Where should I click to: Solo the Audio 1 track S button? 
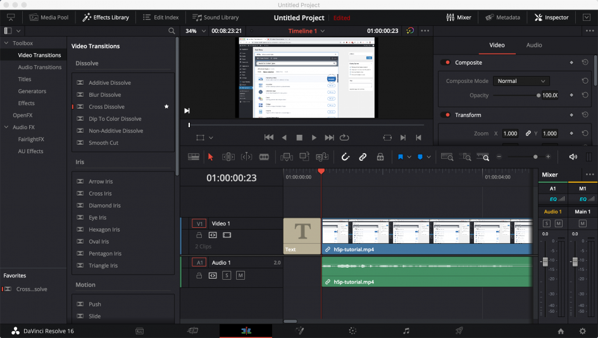(227, 275)
